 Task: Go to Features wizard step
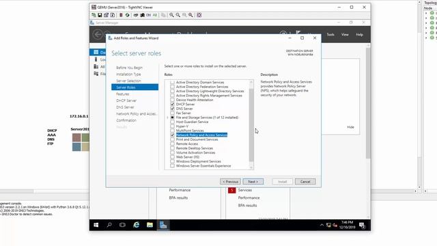(x=123, y=94)
